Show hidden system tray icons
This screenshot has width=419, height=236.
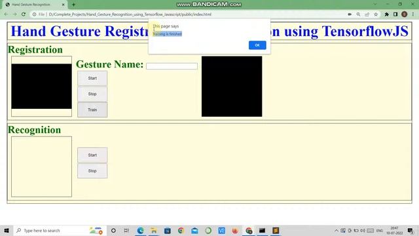pyautogui.click(x=337, y=230)
